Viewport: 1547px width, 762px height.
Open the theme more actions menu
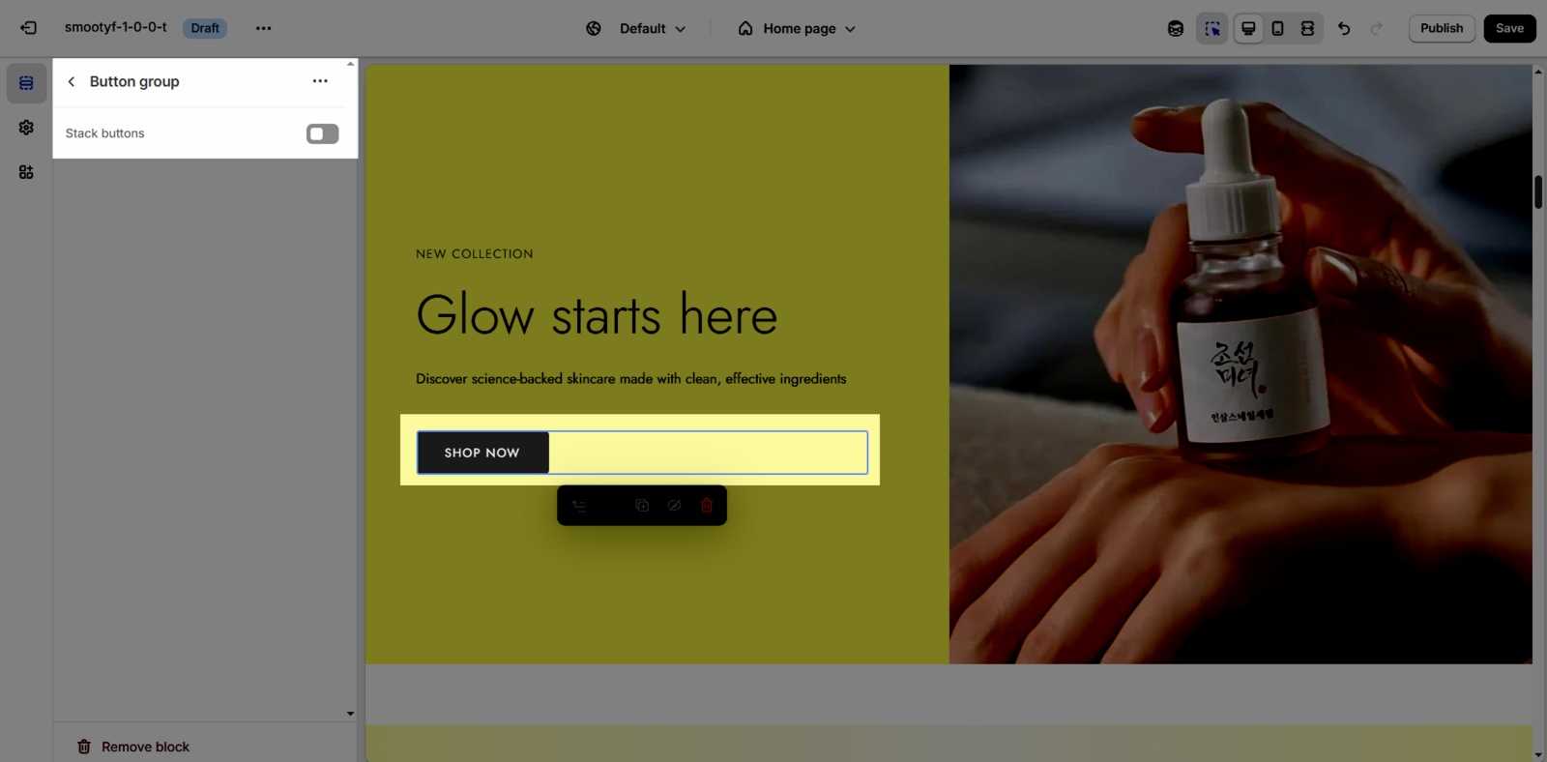pyautogui.click(x=263, y=28)
